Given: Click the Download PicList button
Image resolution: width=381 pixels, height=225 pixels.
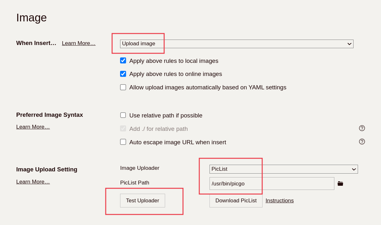Looking at the screenshot, I should click(x=236, y=201).
